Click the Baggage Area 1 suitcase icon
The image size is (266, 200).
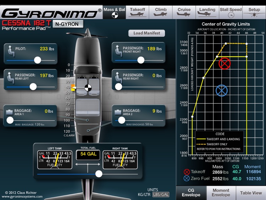click(10, 112)
